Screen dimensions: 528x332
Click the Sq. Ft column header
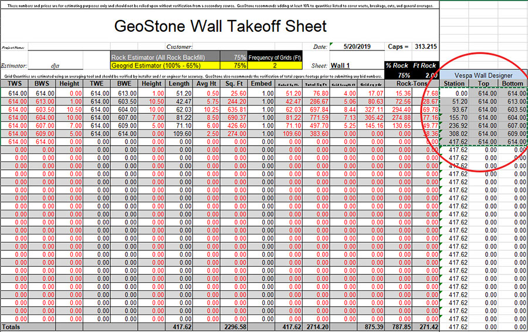click(233, 83)
